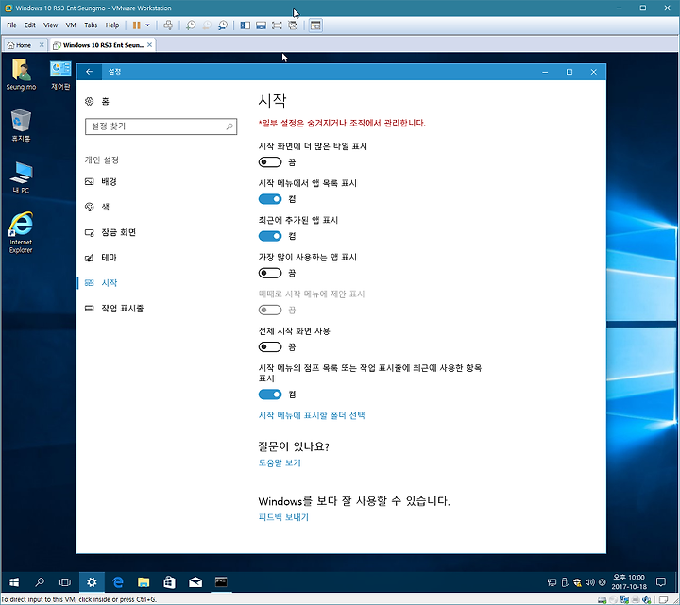Open the 배경 (Background) settings page
Screen dimensions: 680x605
pyautogui.click(x=101, y=181)
